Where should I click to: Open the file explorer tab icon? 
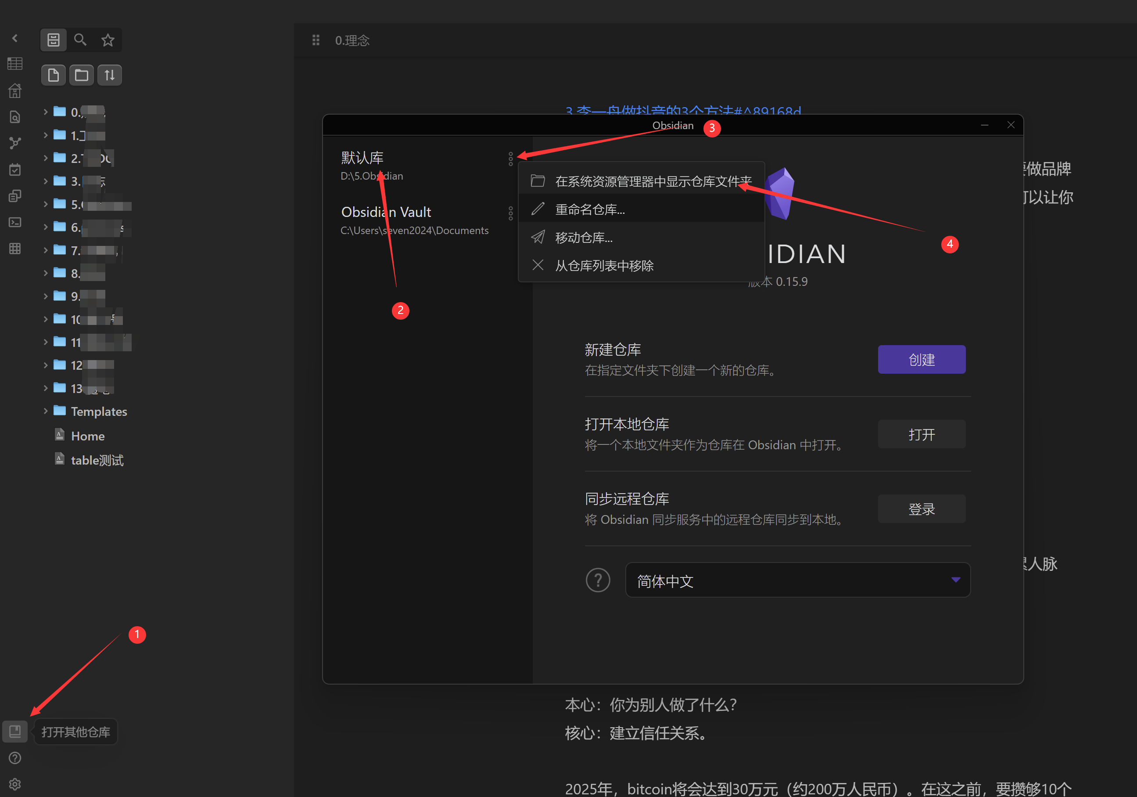coord(53,40)
